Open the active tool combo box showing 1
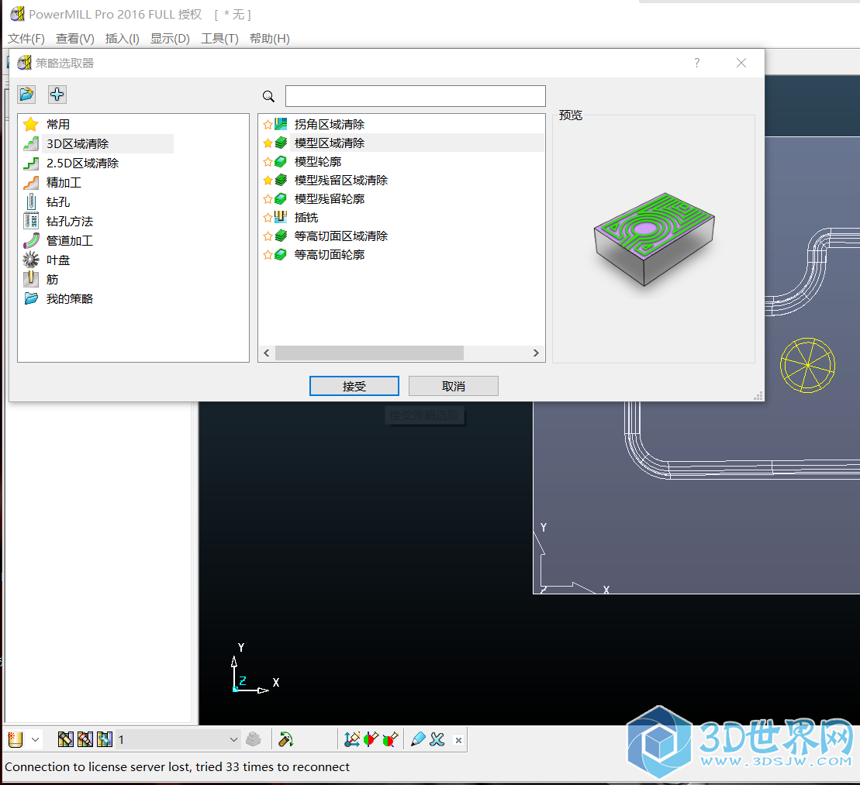 [178, 739]
